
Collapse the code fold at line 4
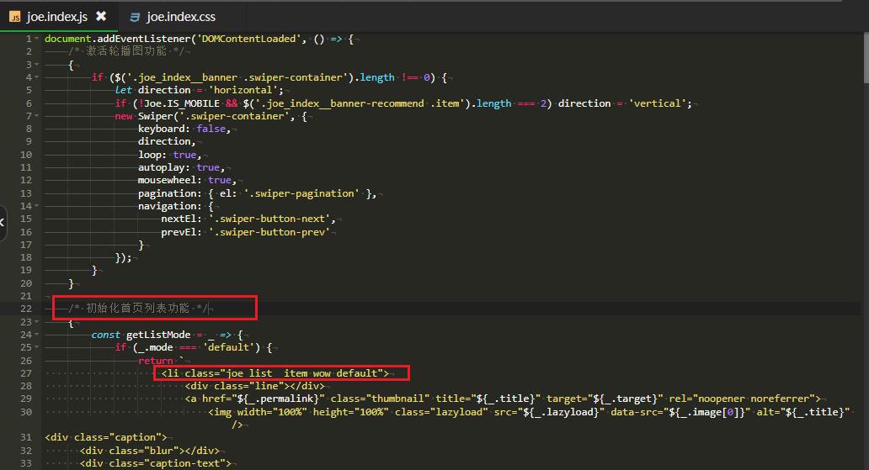pyautogui.click(x=36, y=77)
